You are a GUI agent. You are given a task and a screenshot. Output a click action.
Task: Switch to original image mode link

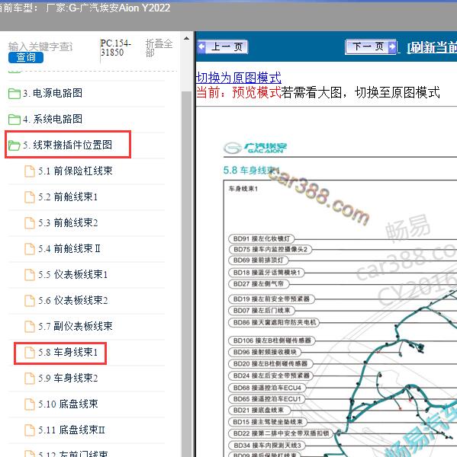[239, 78]
